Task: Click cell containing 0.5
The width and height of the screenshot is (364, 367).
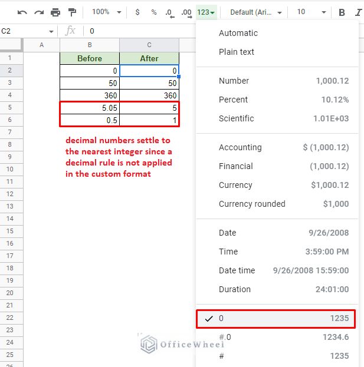Action: [90, 120]
